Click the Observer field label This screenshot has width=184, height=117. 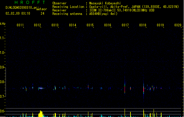point(59,3)
